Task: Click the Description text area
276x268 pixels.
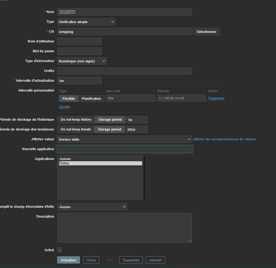Action: coord(124,227)
